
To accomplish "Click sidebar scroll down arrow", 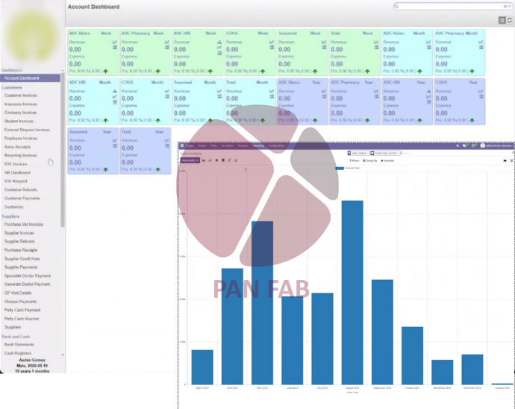I will [63, 355].
